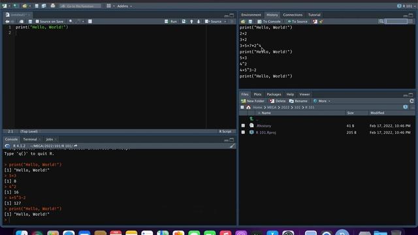Show the script in new window icon
The image size is (418, 235).
pos(22,22)
